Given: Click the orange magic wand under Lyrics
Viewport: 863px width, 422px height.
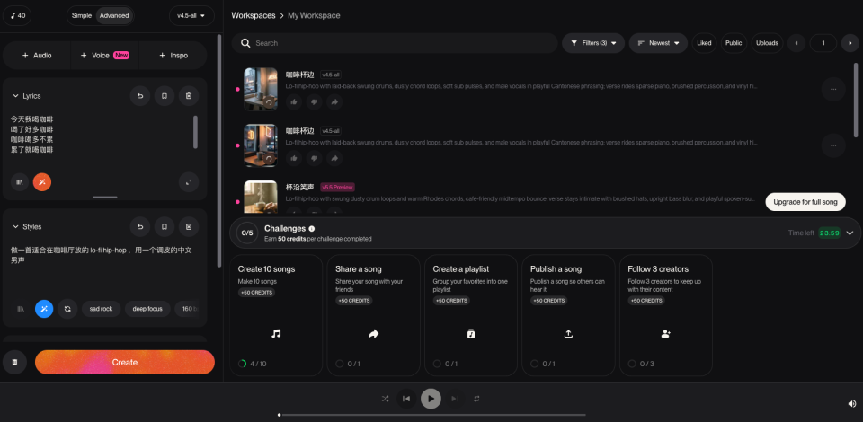Looking at the screenshot, I should (42, 182).
